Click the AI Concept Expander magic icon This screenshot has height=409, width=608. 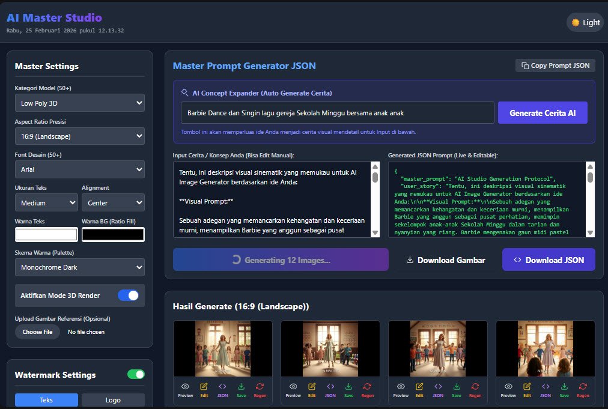coord(184,92)
